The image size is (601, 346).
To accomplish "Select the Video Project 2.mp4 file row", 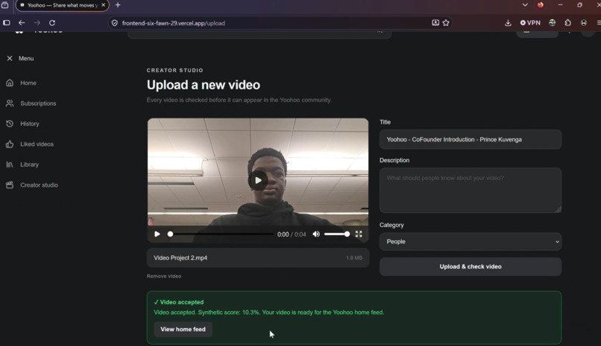I will coord(258,257).
